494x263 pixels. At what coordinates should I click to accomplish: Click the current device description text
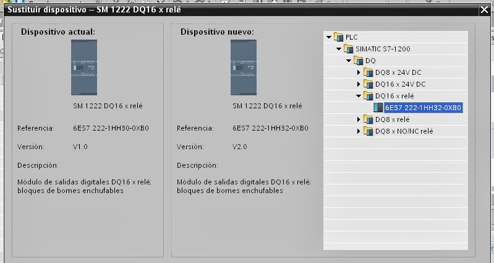[85, 186]
